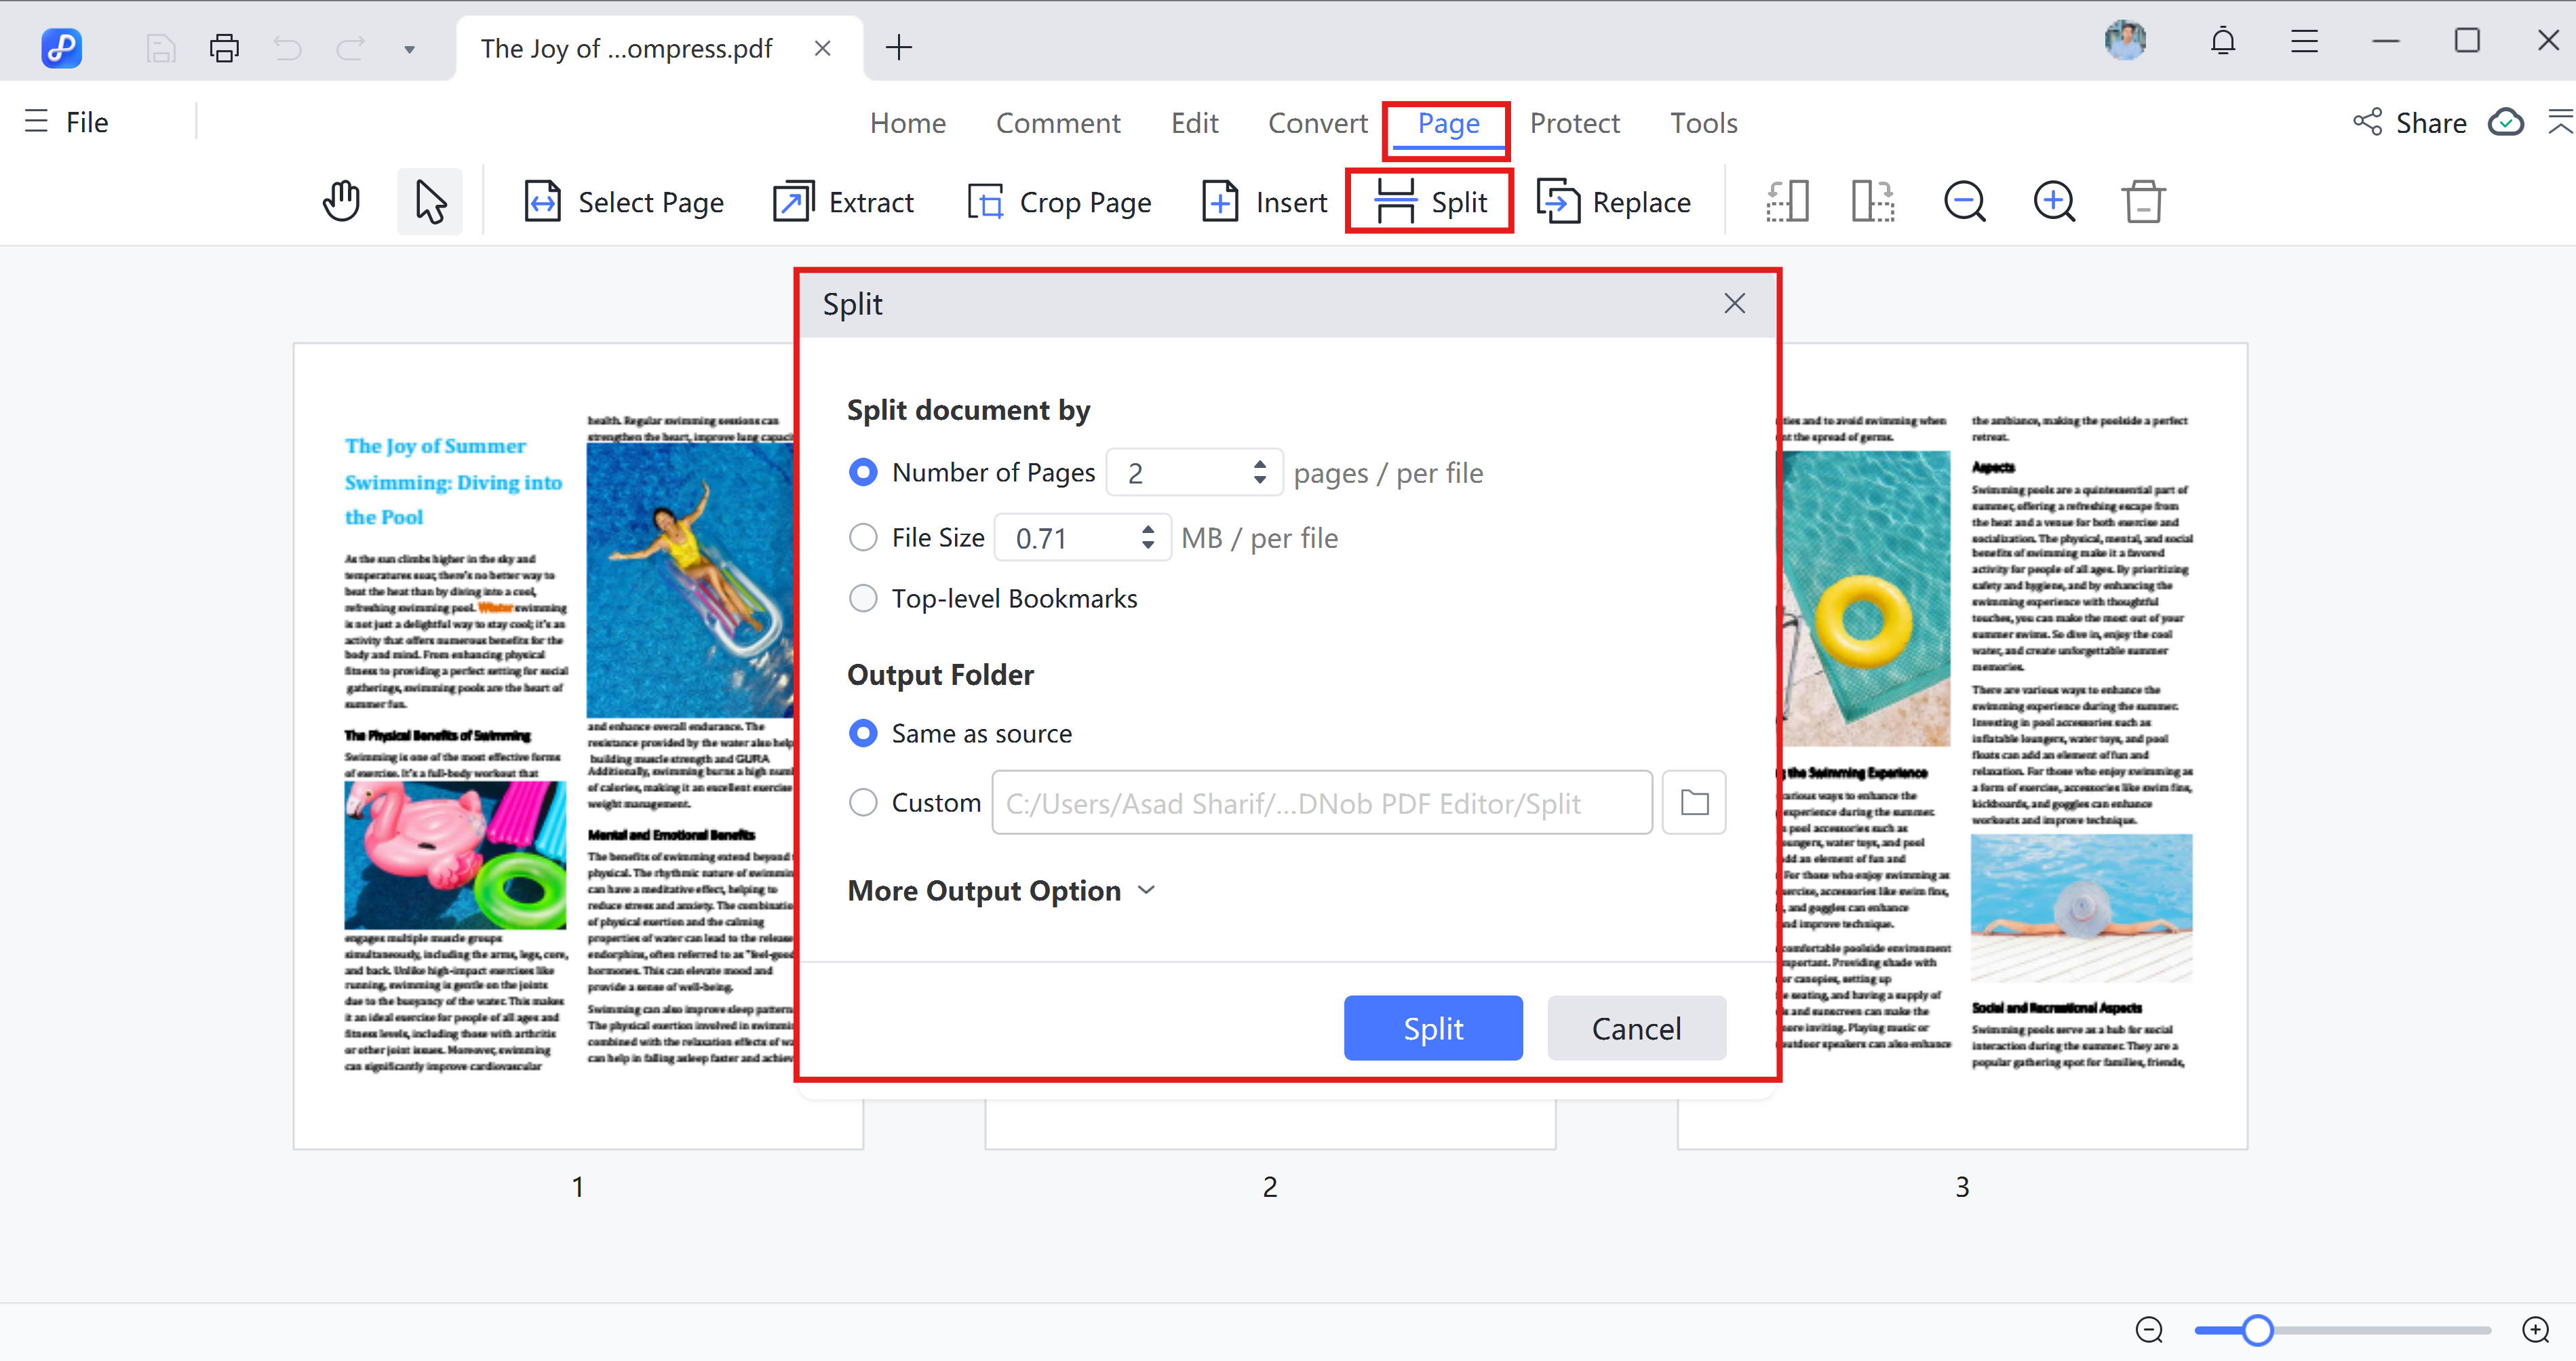Open quick access toolbar dropdown arrow

tap(409, 49)
